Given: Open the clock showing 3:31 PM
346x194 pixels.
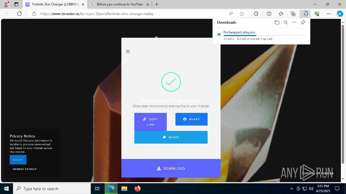Looking at the screenshot, I should click(323, 189).
